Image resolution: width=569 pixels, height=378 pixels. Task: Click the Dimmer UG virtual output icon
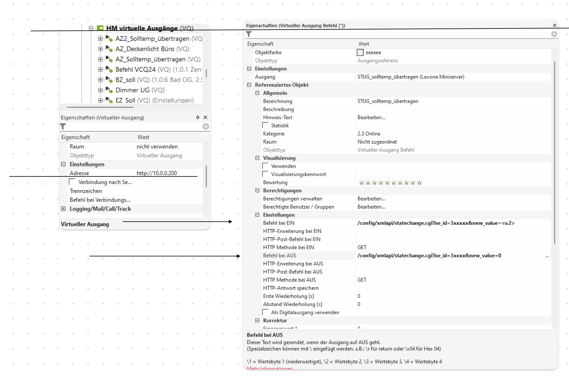pos(109,90)
